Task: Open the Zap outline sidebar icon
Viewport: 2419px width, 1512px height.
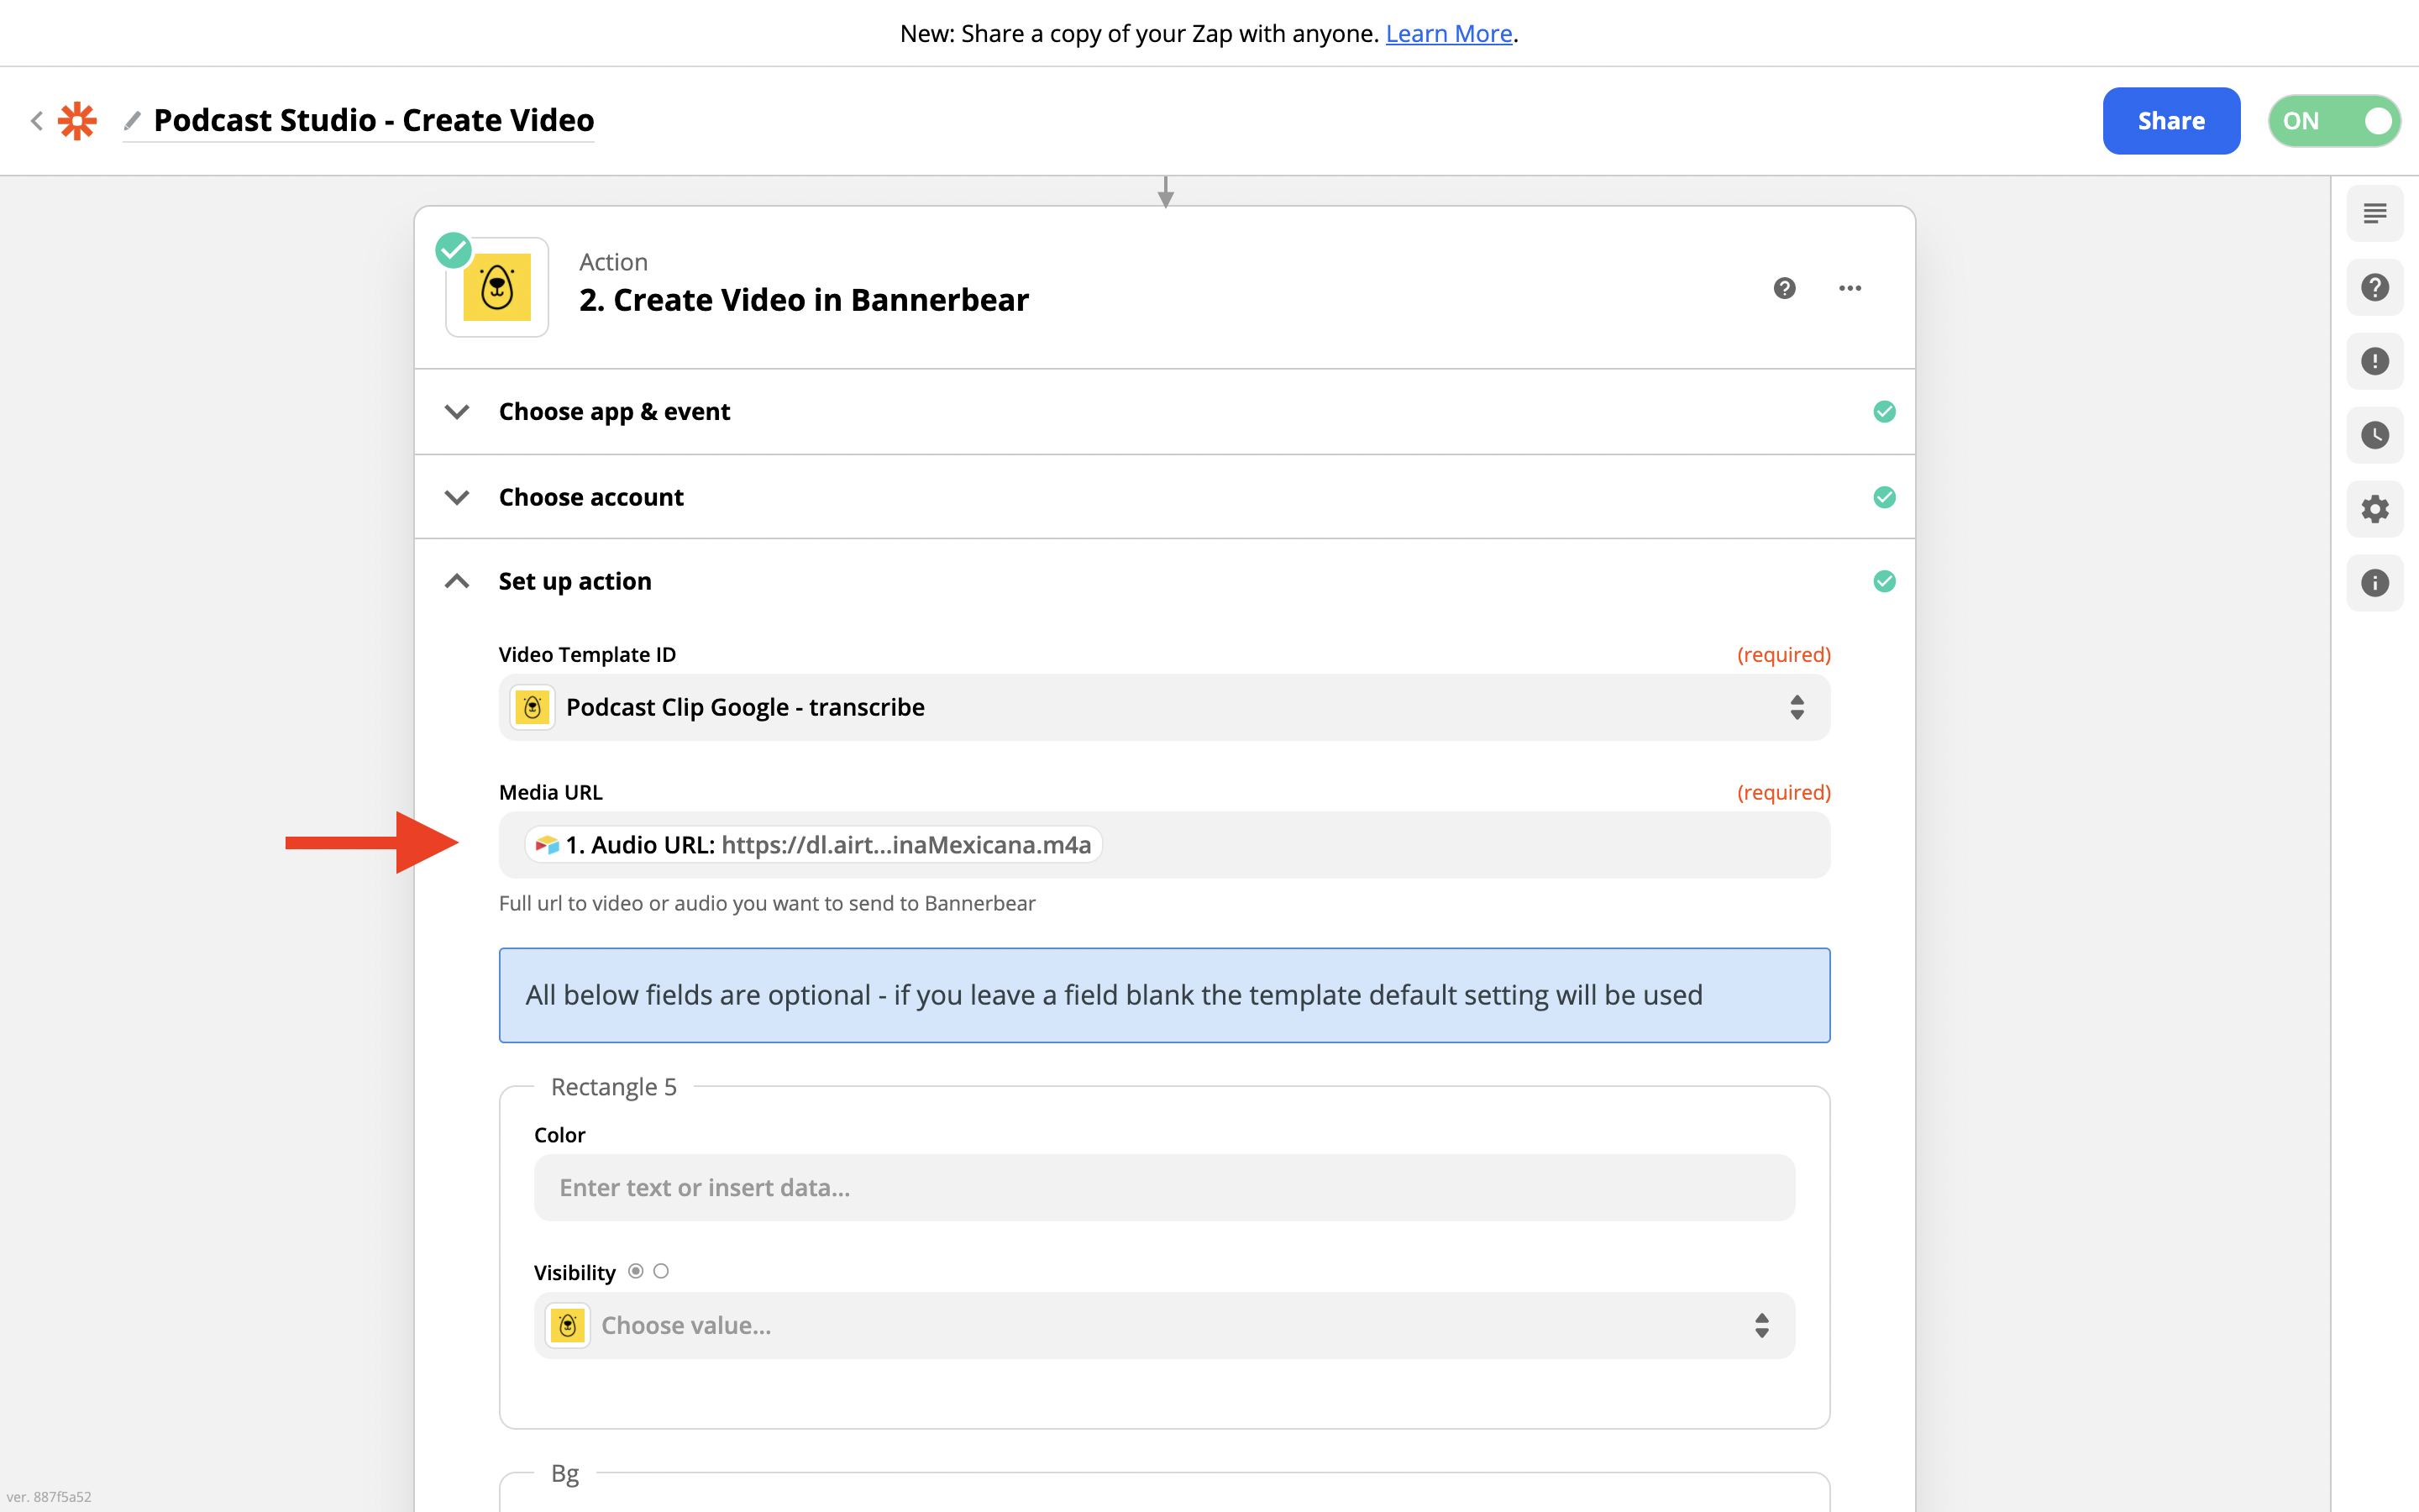Action: tap(2374, 213)
